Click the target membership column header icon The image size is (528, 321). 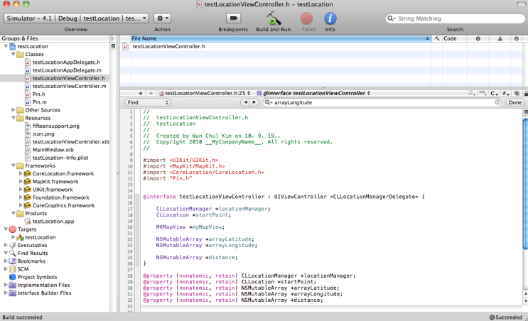516,38
